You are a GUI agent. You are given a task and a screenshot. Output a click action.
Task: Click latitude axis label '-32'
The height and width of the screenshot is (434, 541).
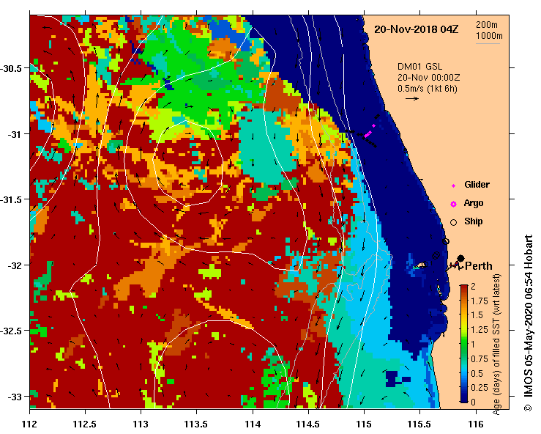[x=15, y=265]
